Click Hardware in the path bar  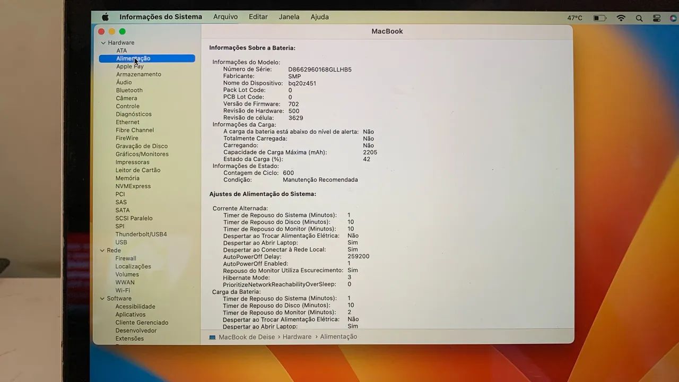click(x=297, y=337)
